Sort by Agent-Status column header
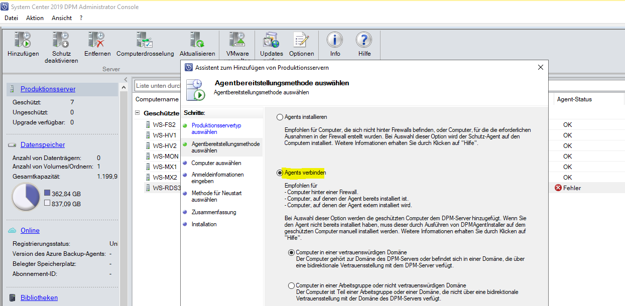The width and height of the screenshot is (625, 306). coord(574,99)
